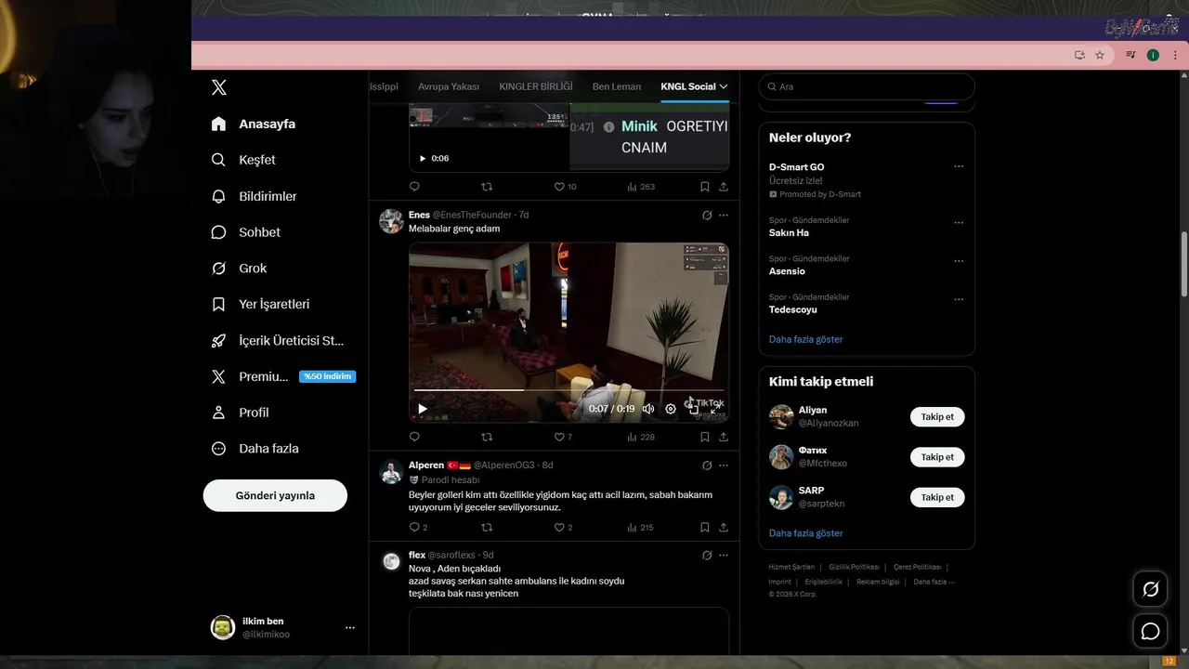Open floating messages chat button
The height and width of the screenshot is (669, 1189).
pyautogui.click(x=1150, y=632)
